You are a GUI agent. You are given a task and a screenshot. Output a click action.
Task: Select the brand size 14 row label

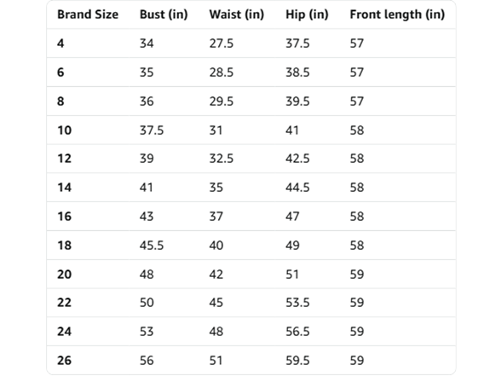(65, 188)
